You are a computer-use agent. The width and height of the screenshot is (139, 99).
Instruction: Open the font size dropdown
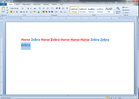tap(26, 8)
